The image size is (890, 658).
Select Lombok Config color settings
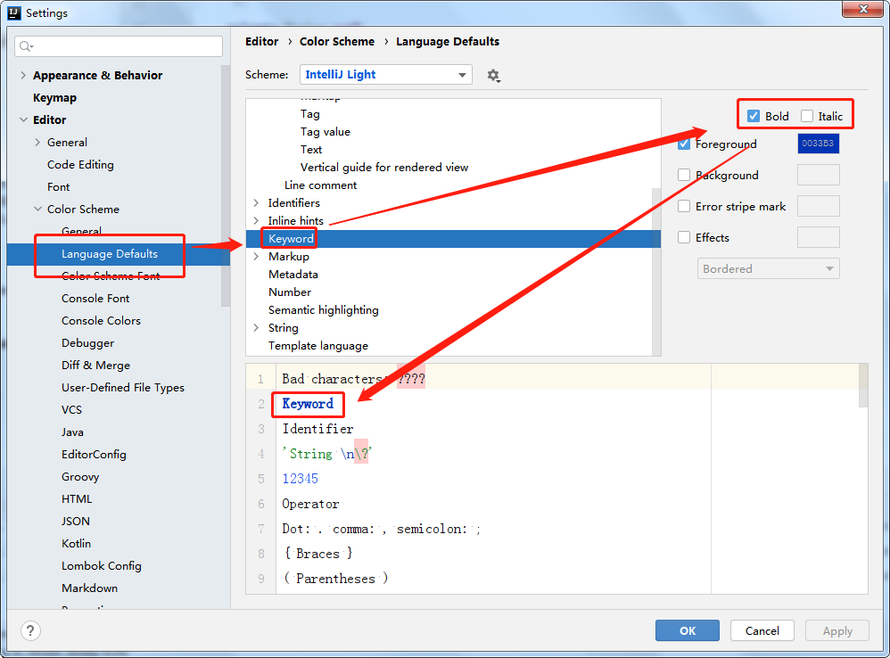point(102,566)
